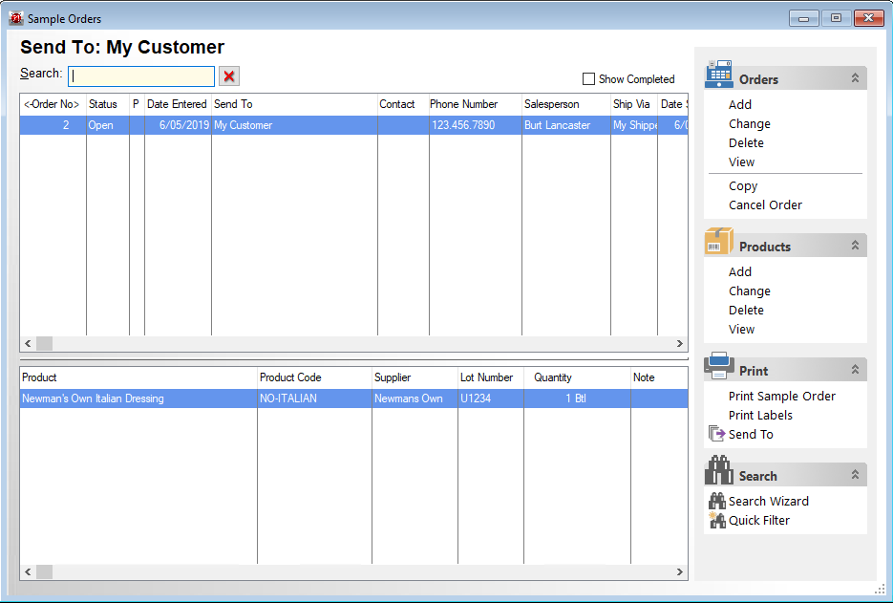Viewport: 893px width, 603px height.
Task: Click View under Orders
Action: tap(741, 162)
